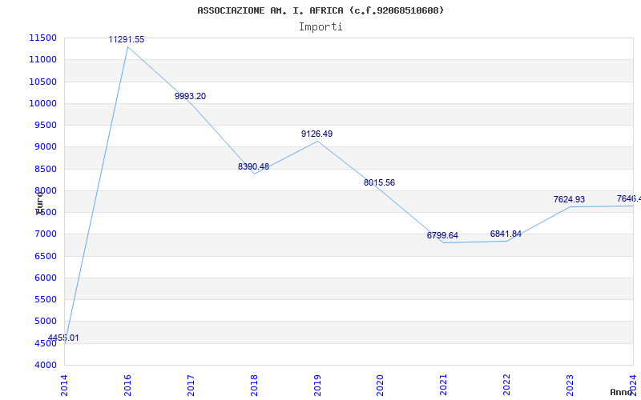This screenshot has width=641, height=400.
Task: Click the 6000 y-axis value
Action: pos(45,278)
